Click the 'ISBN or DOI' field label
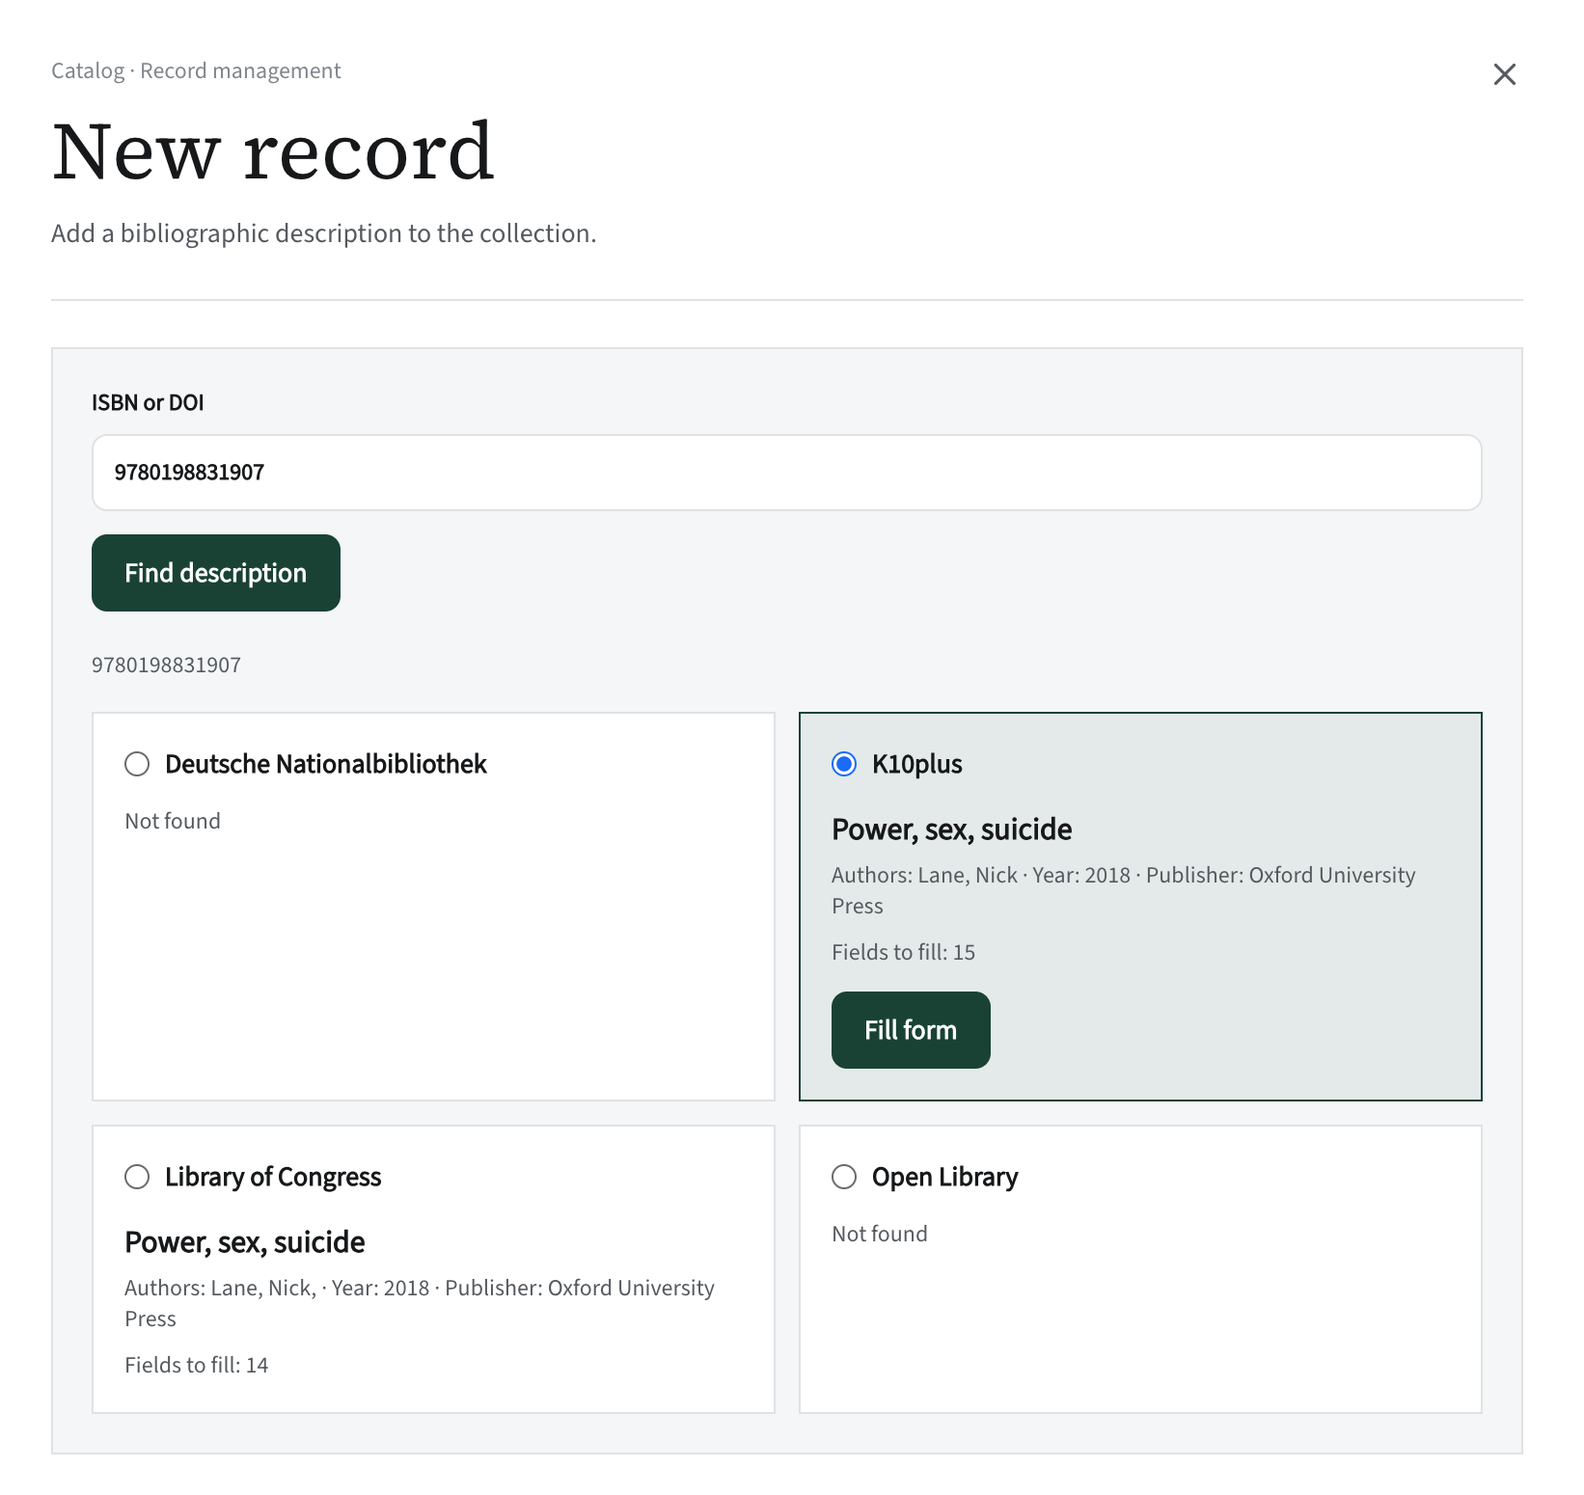Image resolution: width=1584 pixels, height=1495 pixels. (x=148, y=402)
